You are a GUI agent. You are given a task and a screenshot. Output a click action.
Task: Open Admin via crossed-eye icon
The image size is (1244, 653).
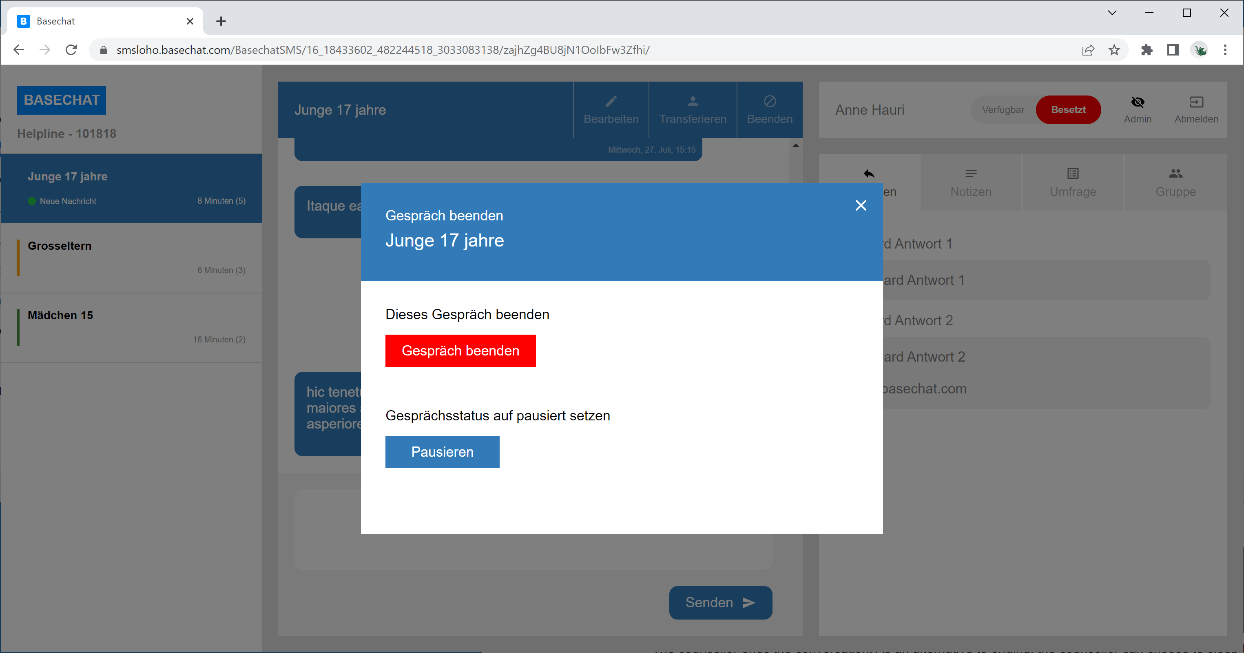1137,102
